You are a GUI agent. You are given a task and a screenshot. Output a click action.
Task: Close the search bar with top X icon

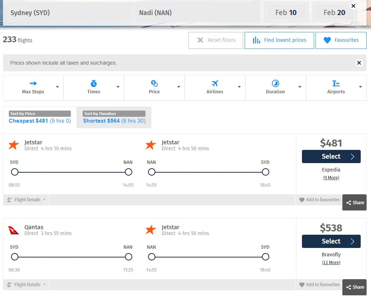click(x=353, y=6)
